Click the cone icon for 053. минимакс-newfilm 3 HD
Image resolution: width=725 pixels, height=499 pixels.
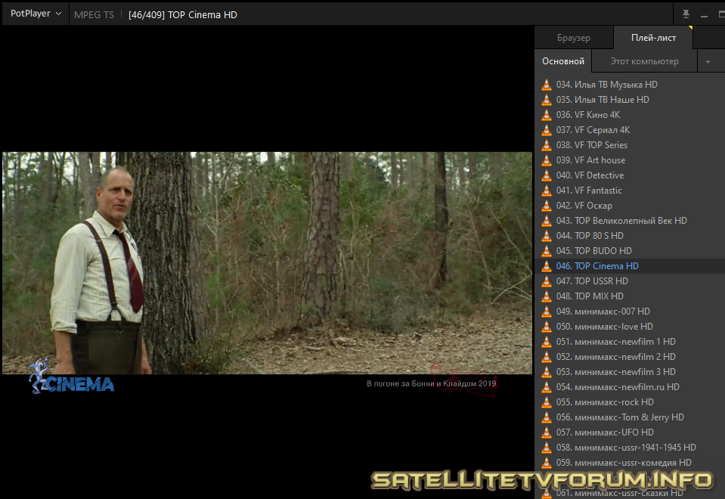pyautogui.click(x=546, y=372)
